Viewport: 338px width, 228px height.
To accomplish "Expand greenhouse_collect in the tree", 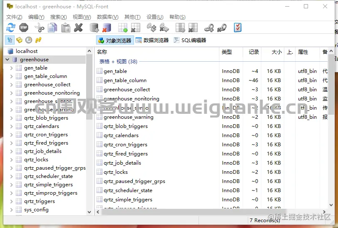I will tap(12, 85).
